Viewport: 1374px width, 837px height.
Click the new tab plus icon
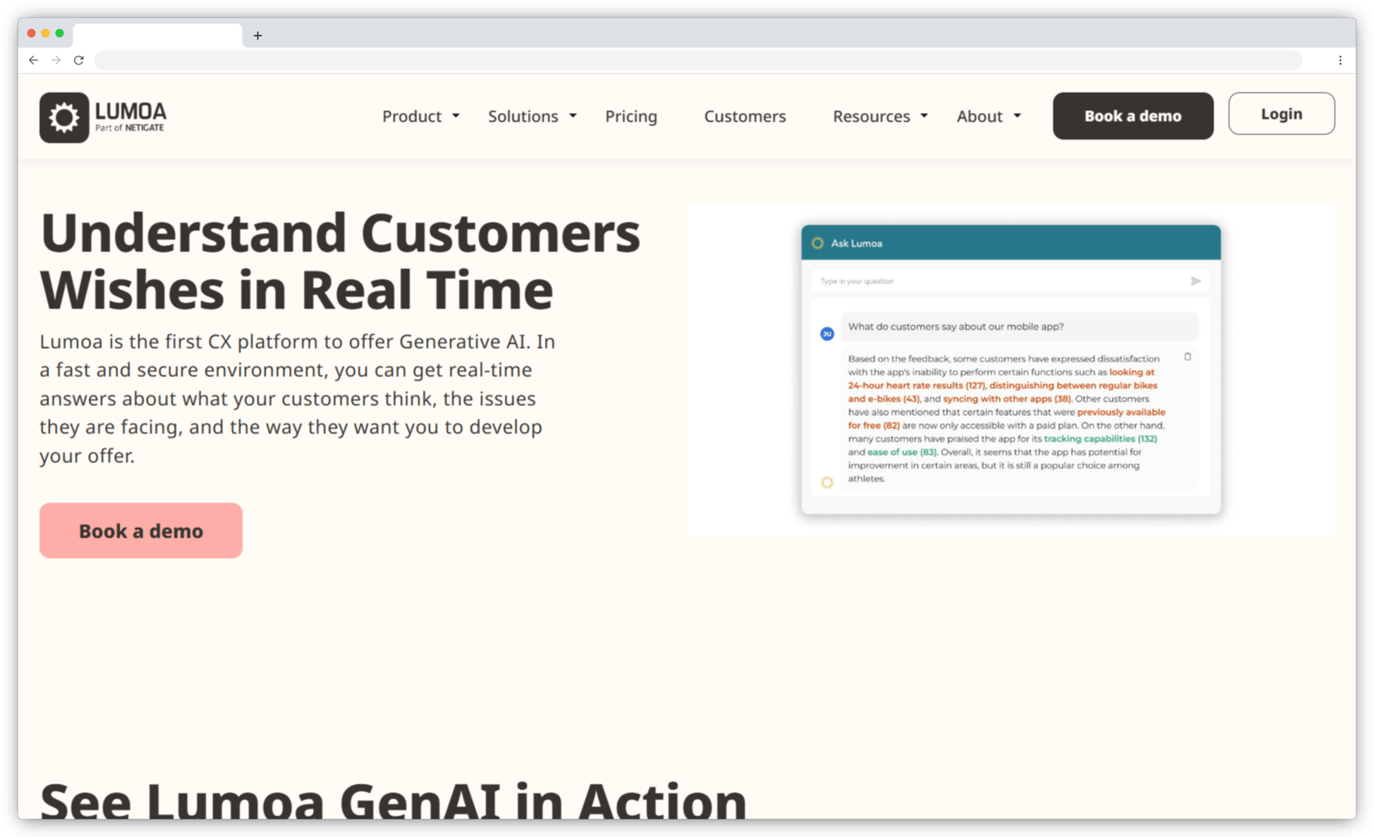click(x=257, y=35)
